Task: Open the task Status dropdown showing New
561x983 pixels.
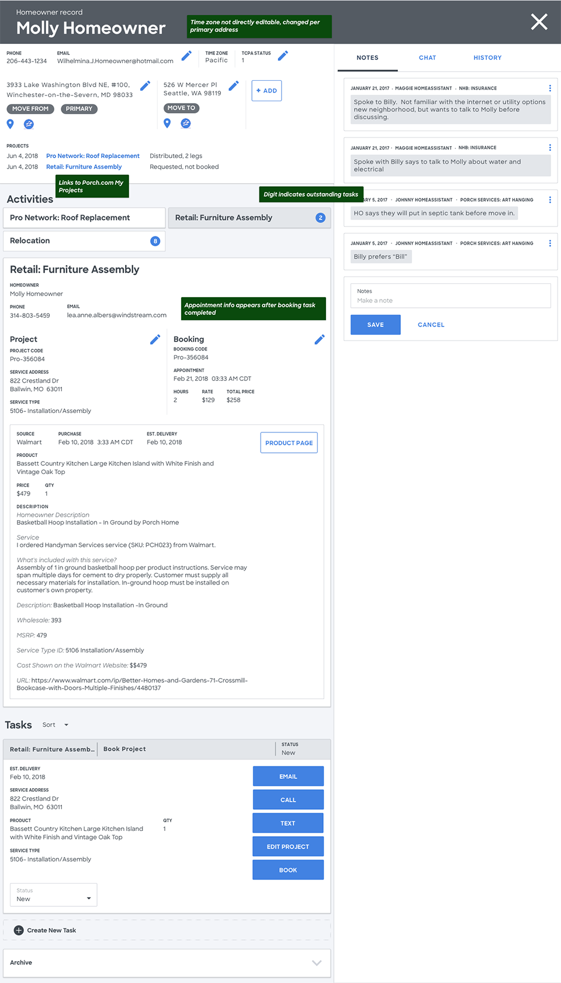Action: (53, 895)
